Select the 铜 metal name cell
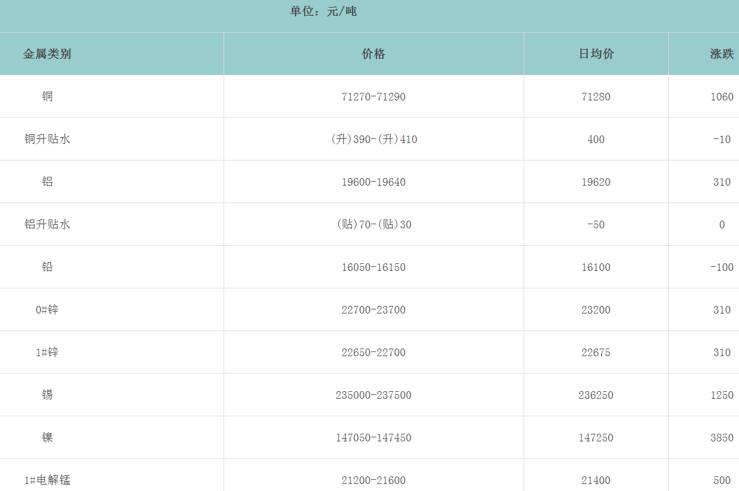739x491 pixels. tap(47, 96)
